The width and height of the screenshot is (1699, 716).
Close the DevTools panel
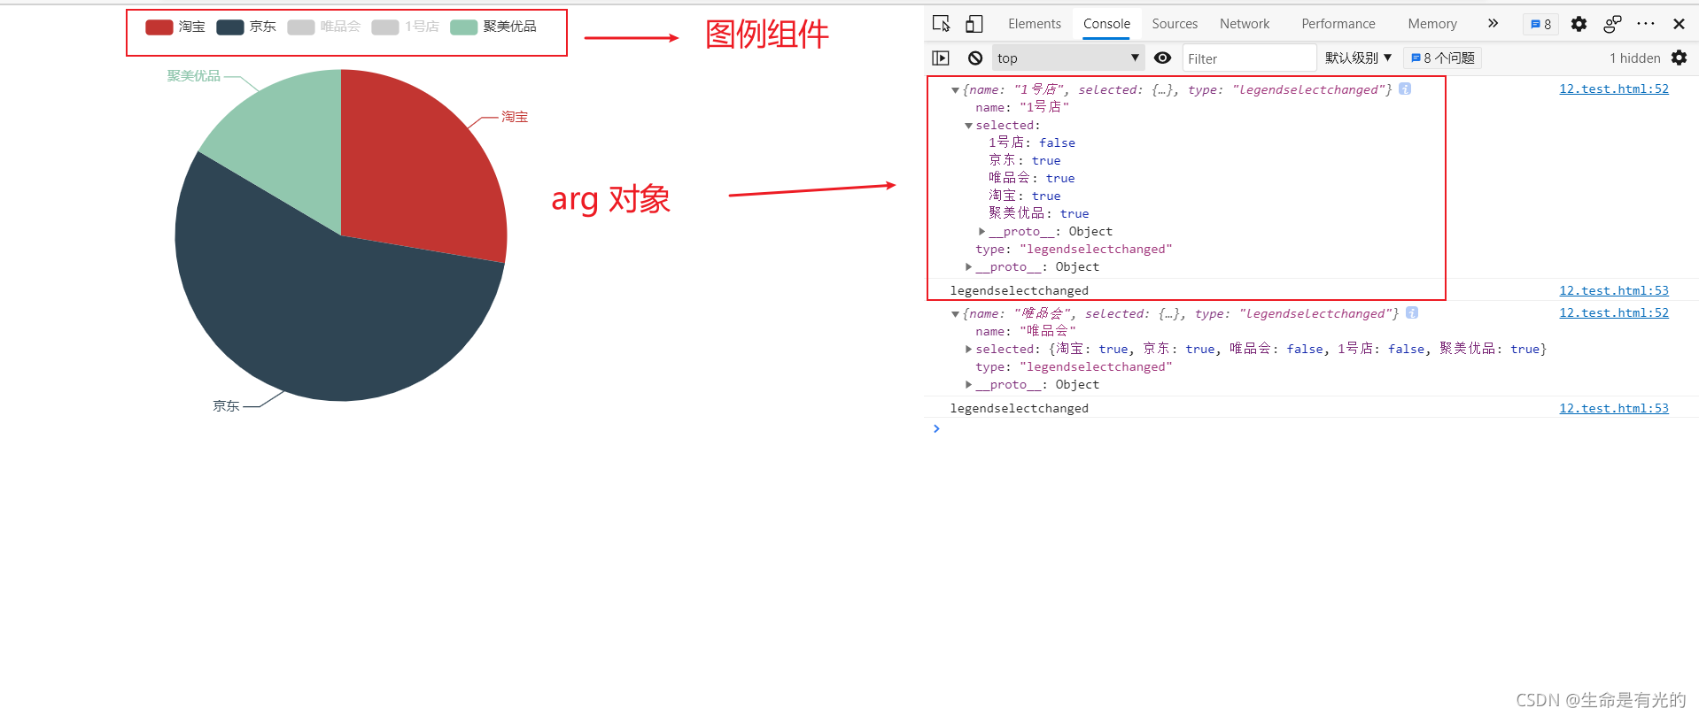coord(1679,24)
